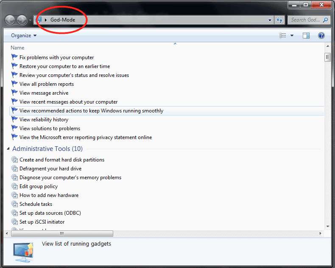Click gear icon for Create and format hard disk partitions

tap(14, 159)
